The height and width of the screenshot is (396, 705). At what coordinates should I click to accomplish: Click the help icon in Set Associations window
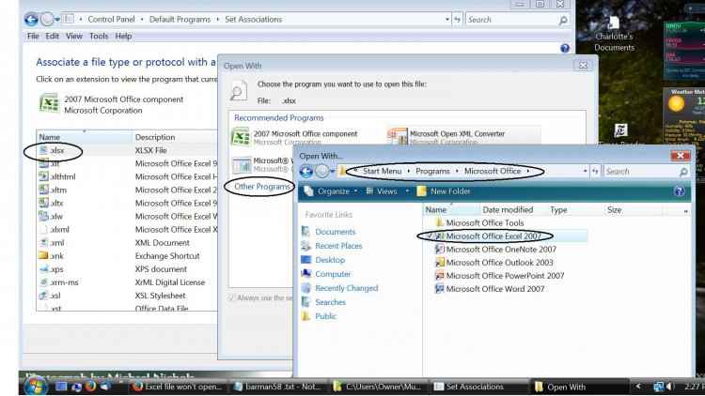point(565,48)
